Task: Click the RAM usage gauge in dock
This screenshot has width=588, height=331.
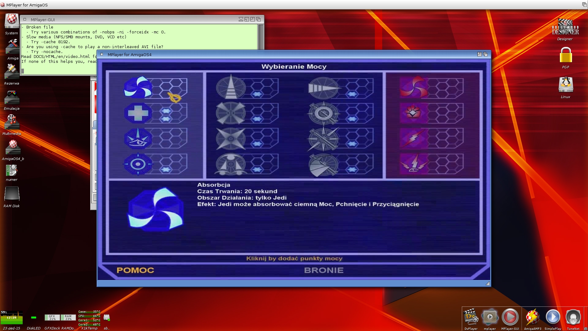Action: 68,318
